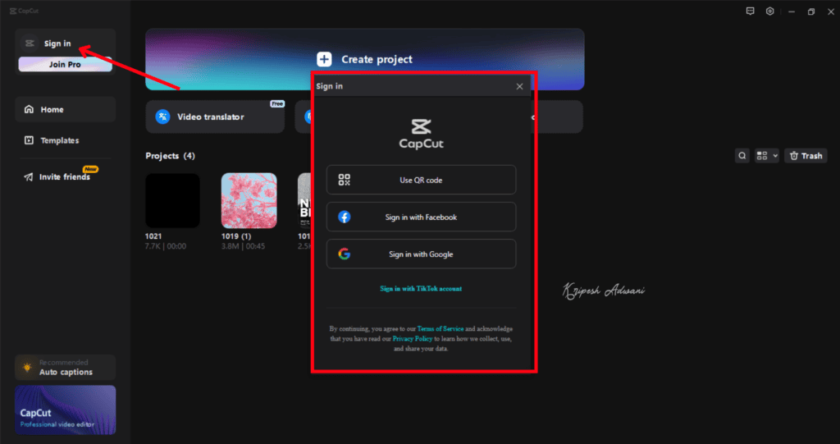The image size is (840, 444).
Task: Click the Join Pro button
Action: (66, 64)
